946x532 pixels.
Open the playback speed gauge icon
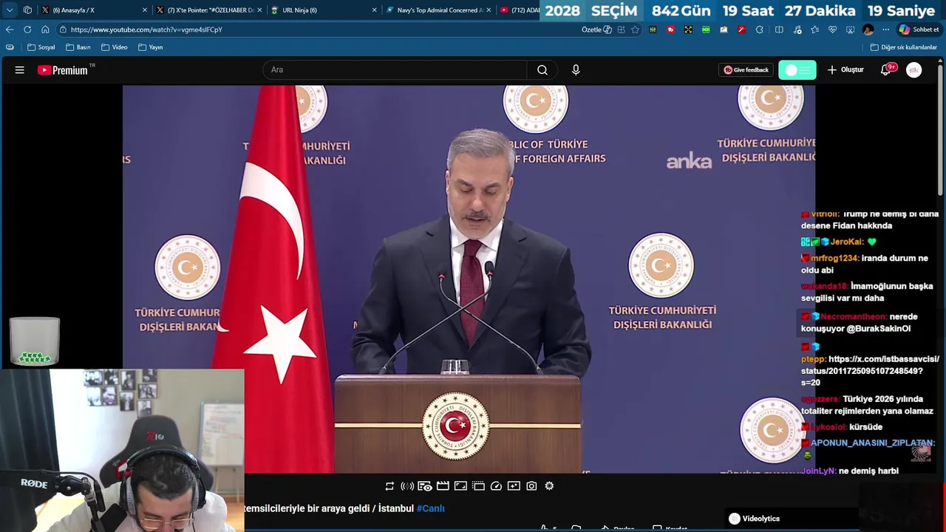[496, 486]
